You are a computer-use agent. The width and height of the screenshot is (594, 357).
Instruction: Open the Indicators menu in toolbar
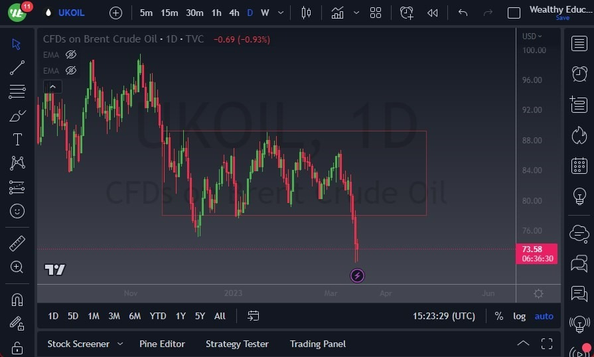(337, 13)
